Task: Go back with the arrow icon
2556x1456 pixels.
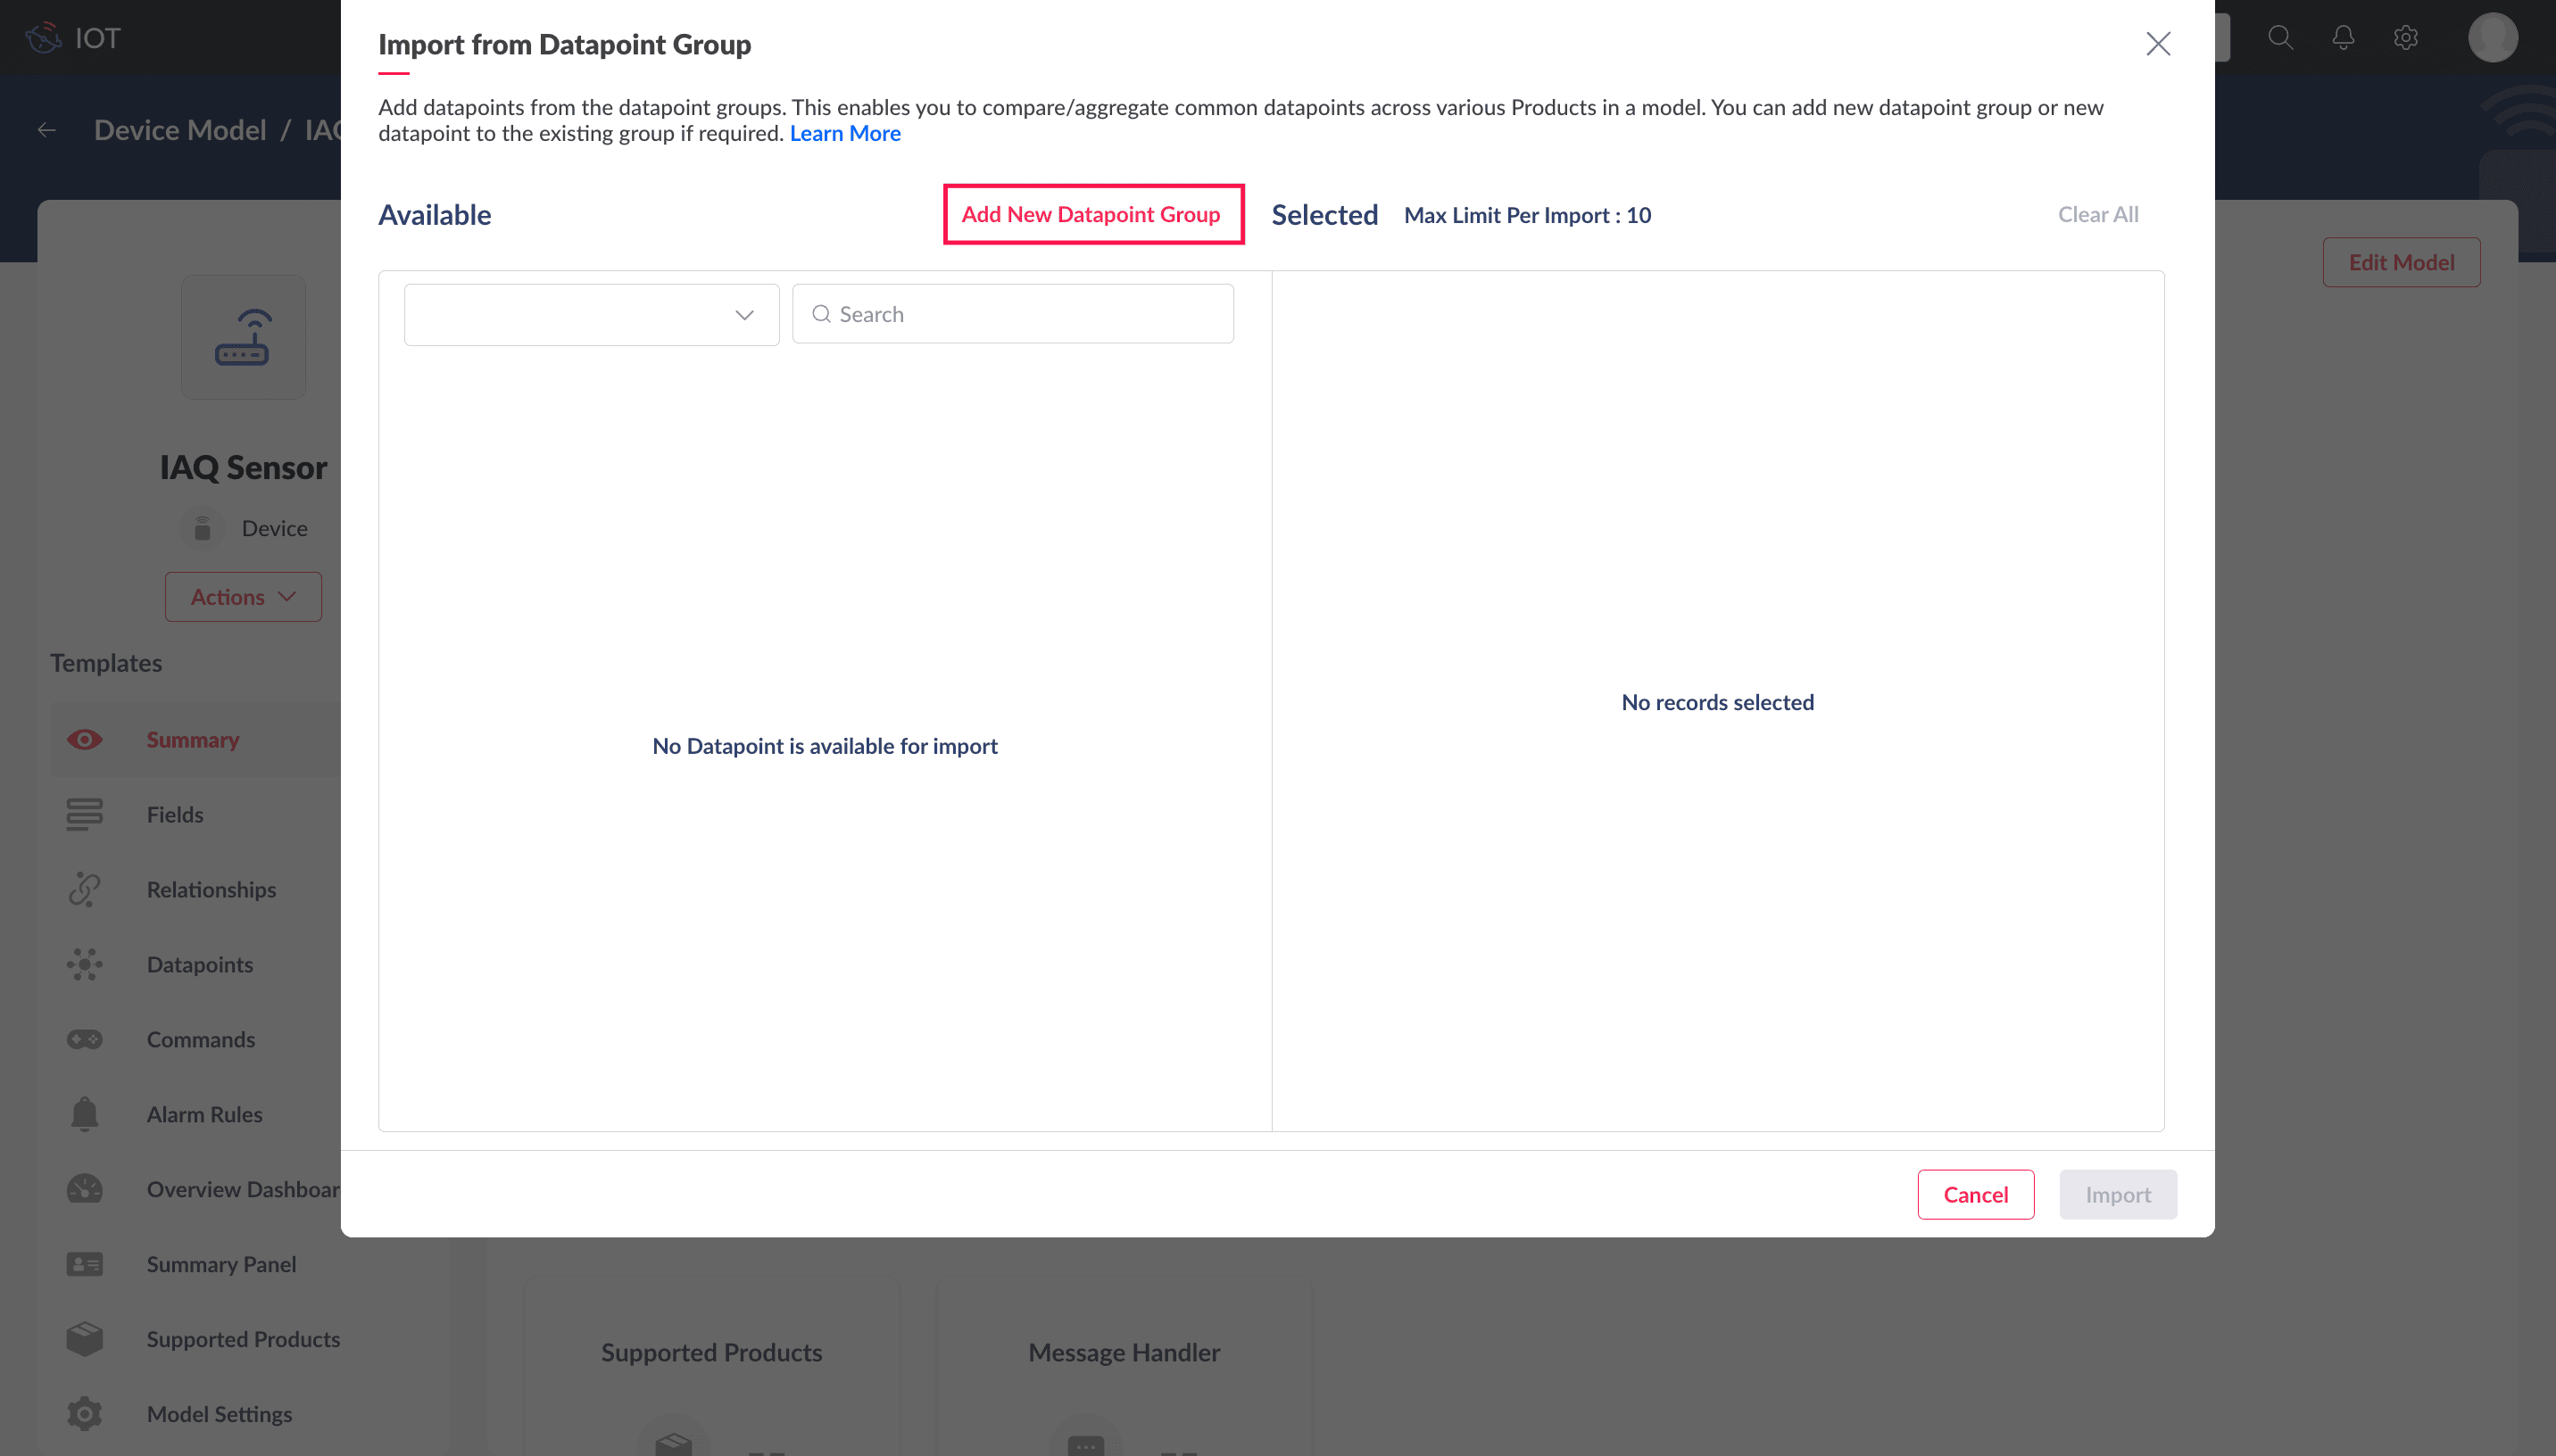Action: point(47,130)
